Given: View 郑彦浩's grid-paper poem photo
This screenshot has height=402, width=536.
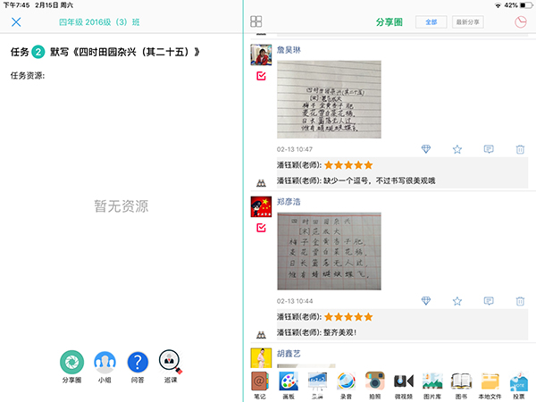Looking at the screenshot, I should click(329, 251).
